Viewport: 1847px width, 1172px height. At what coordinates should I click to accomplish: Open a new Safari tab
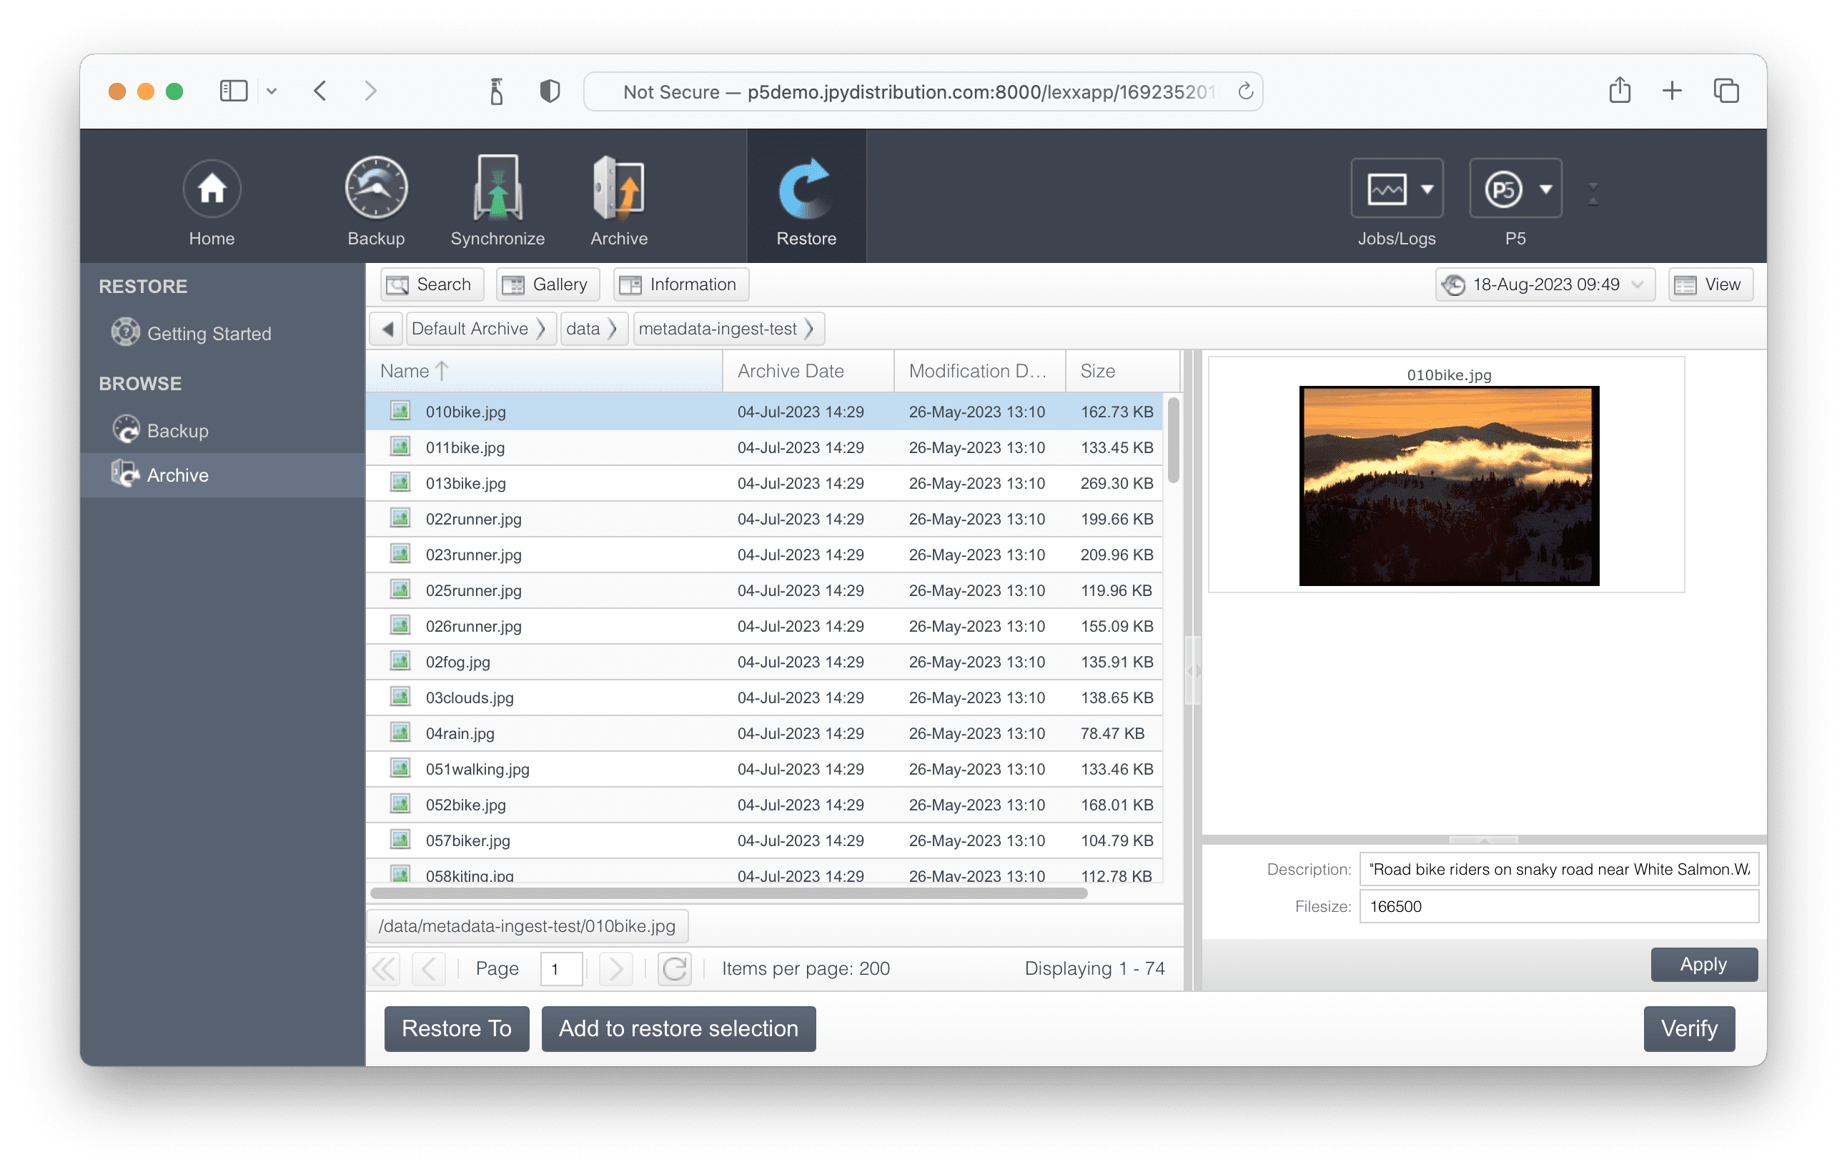click(x=1671, y=91)
